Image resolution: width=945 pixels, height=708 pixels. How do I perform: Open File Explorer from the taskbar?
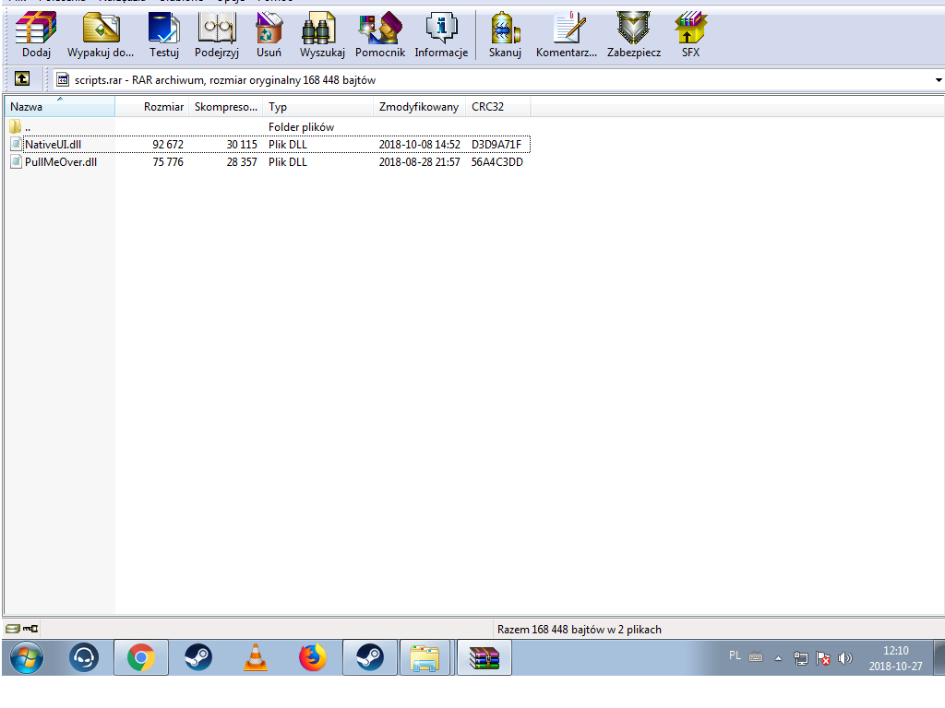tap(425, 657)
